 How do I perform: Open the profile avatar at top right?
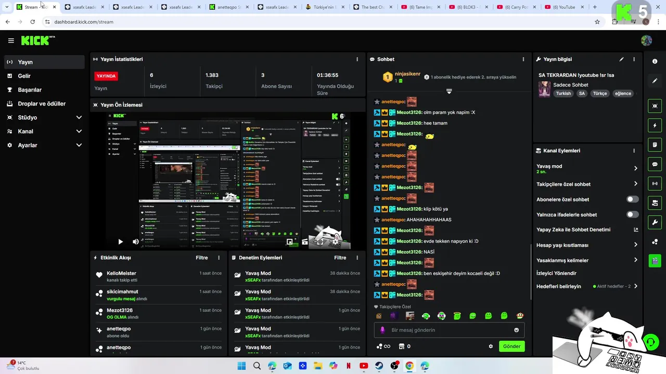646,41
